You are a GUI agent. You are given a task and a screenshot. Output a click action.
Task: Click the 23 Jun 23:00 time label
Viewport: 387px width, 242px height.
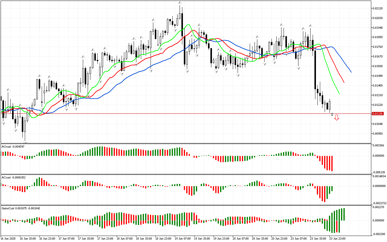point(337,238)
